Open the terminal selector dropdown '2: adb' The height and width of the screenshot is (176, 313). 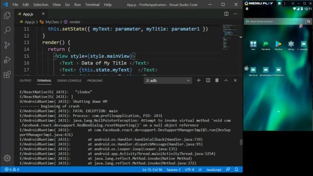[168, 81]
